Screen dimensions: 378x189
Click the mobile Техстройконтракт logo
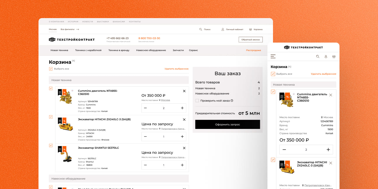[x=303, y=47]
